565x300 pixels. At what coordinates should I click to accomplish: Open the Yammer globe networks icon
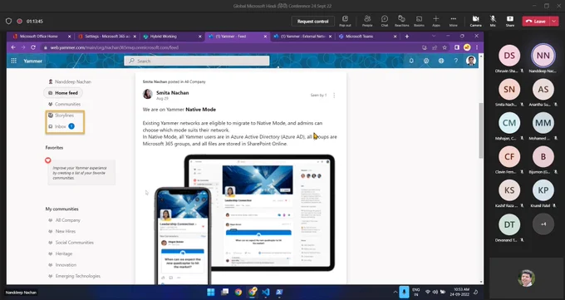[441, 61]
